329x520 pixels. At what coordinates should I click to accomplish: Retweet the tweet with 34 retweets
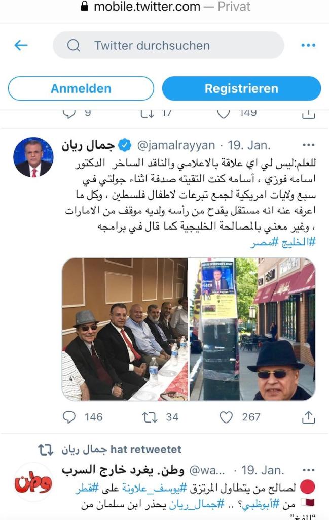[150, 417]
